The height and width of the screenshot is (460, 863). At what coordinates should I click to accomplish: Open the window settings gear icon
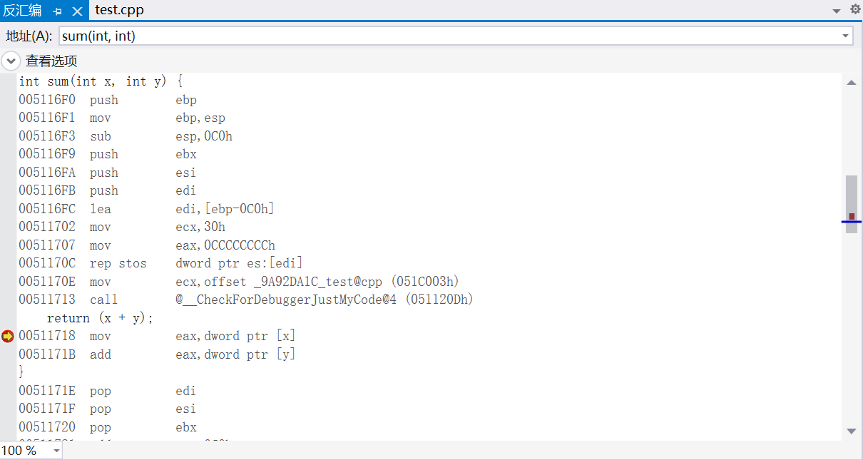click(x=855, y=10)
